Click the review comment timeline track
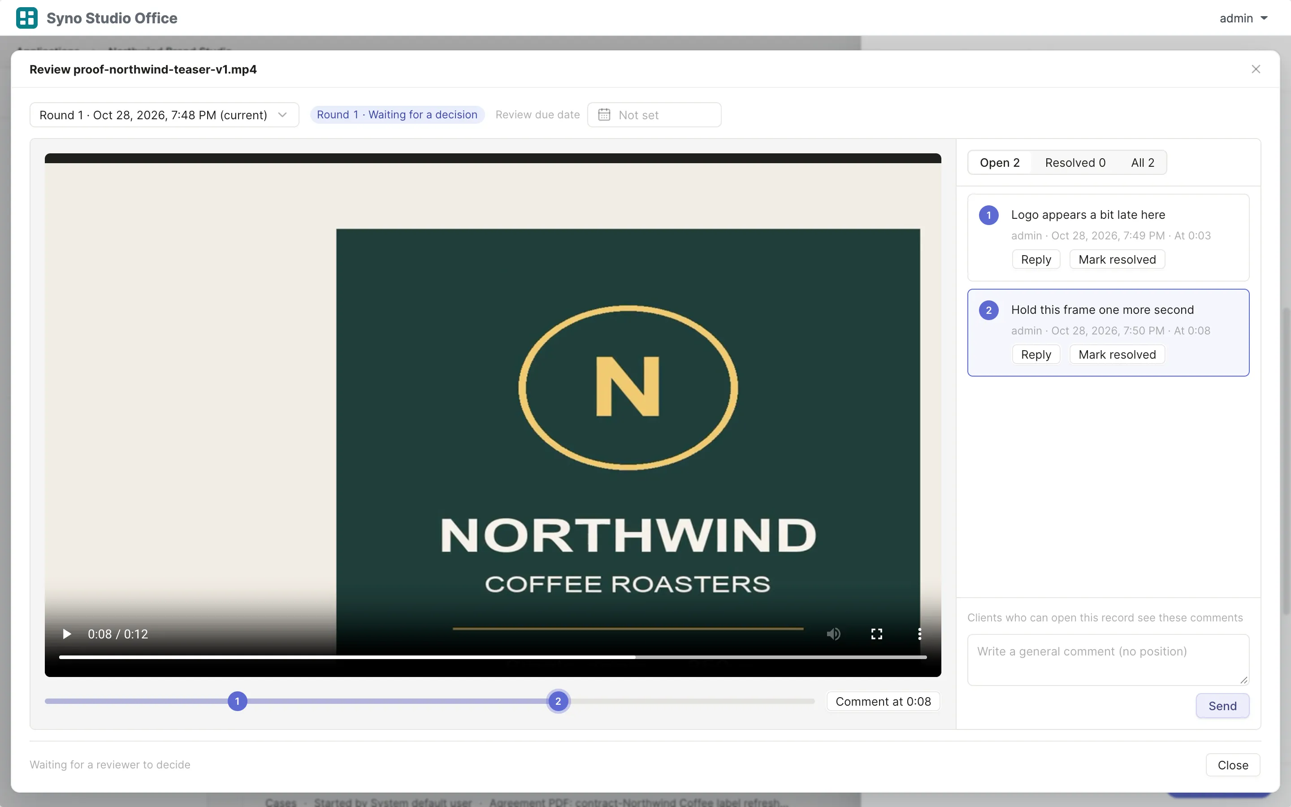The height and width of the screenshot is (807, 1291). pyautogui.click(x=429, y=701)
